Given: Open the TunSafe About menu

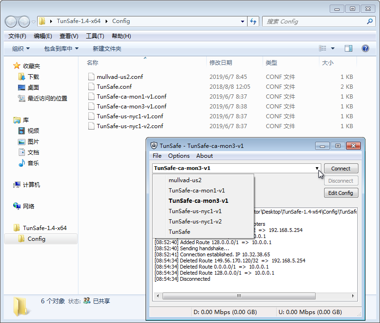Looking at the screenshot, I should pyautogui.click(x=204, y=156).
